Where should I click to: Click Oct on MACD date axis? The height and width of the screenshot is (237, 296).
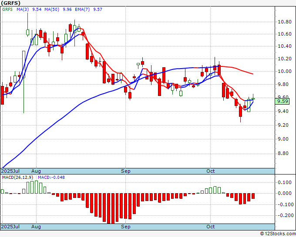211,227
